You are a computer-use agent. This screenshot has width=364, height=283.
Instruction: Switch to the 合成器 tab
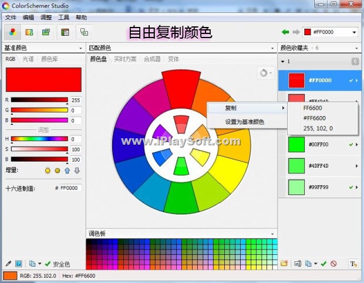[152, 59]
